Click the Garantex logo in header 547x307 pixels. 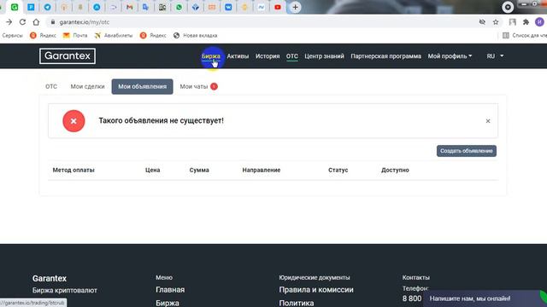click(x=68, y=56)
